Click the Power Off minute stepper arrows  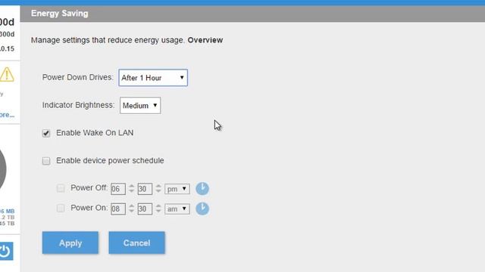pyautogui.click(x=158, y=188)
